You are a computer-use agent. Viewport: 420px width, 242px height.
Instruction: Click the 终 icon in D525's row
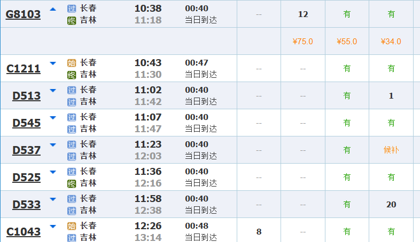(72, 183)
